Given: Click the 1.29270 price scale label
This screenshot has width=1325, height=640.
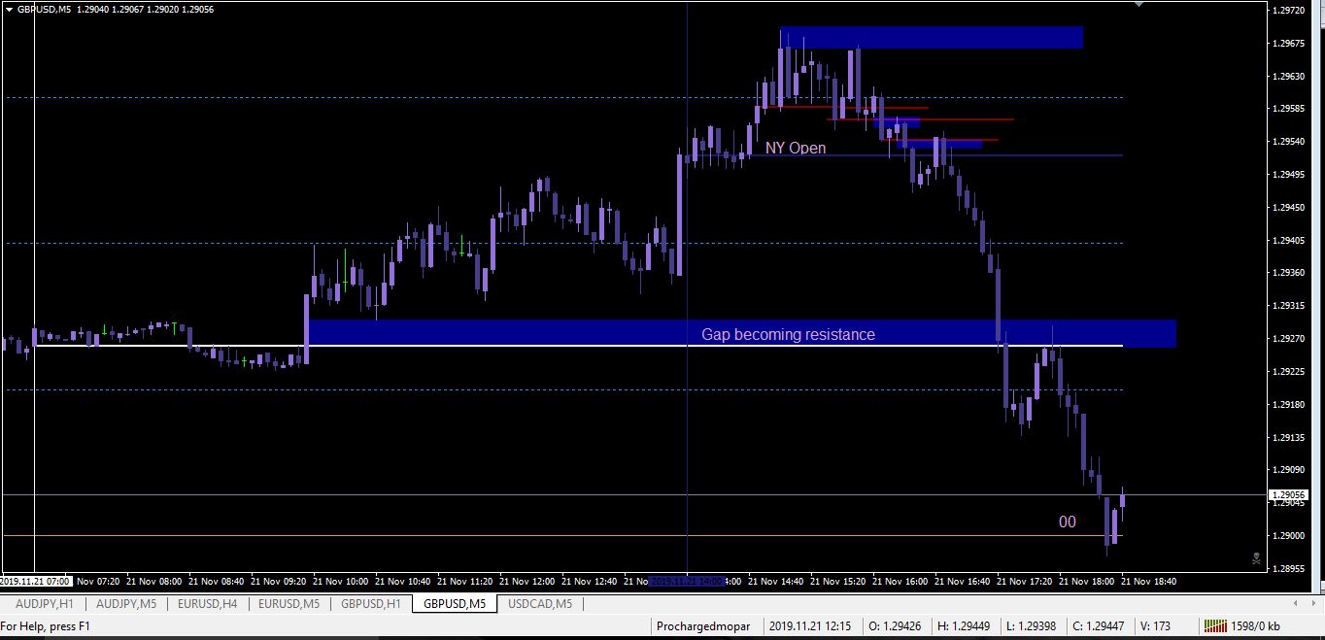Looking at the screenshot, I should (x=1289, y=339).
